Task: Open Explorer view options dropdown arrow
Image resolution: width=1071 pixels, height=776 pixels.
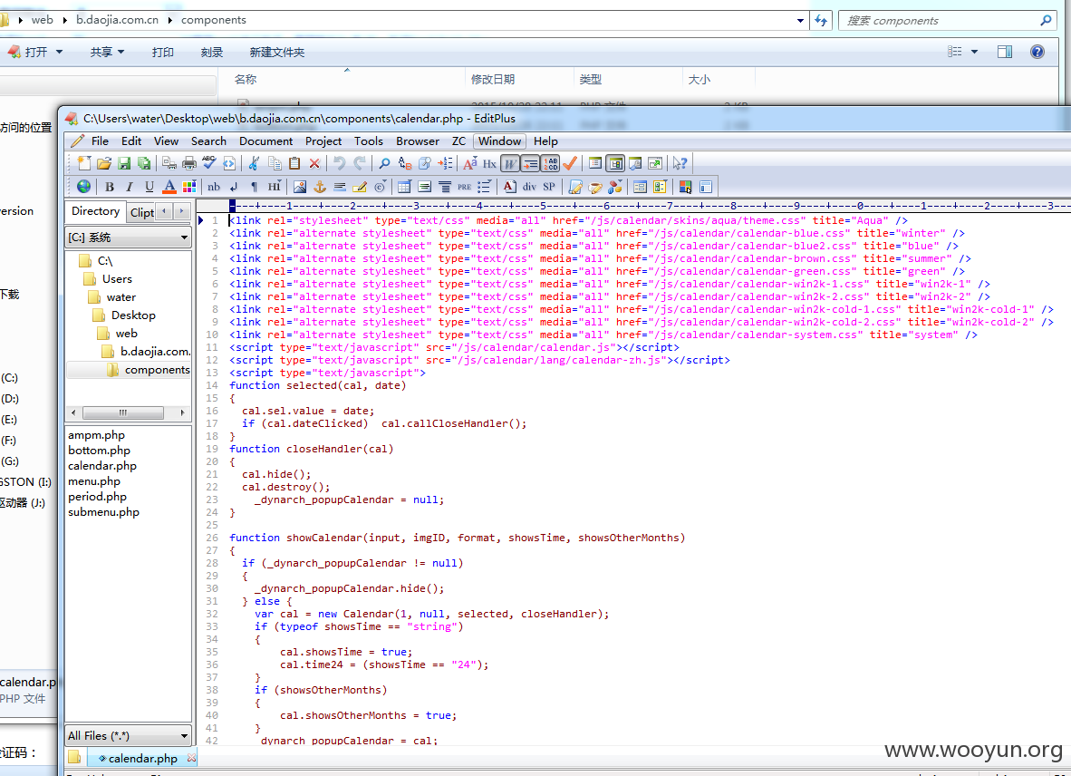Action: [974, 52]
